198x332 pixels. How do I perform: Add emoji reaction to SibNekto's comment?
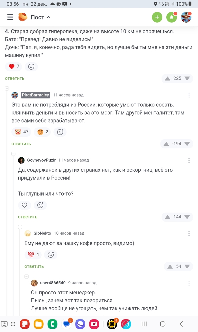(51, 255)
